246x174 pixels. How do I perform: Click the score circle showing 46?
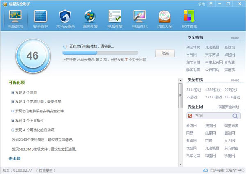pos(33,55)
